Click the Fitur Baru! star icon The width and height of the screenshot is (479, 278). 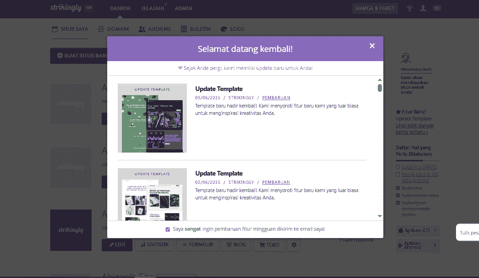point(398,112)
